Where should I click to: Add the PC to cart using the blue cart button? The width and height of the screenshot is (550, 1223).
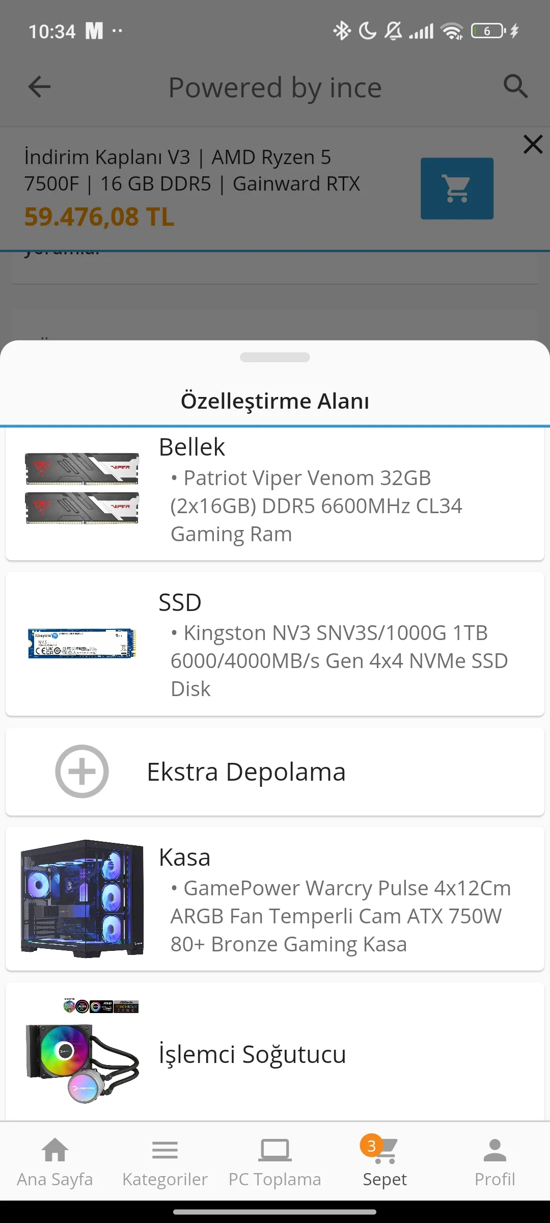click(x=457, y=189)
